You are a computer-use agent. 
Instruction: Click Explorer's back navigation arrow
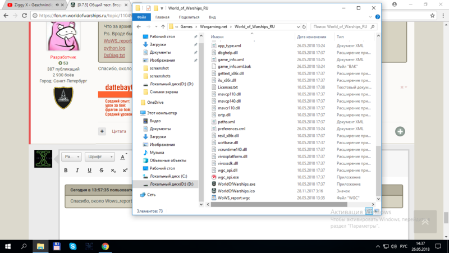[139, 26]
